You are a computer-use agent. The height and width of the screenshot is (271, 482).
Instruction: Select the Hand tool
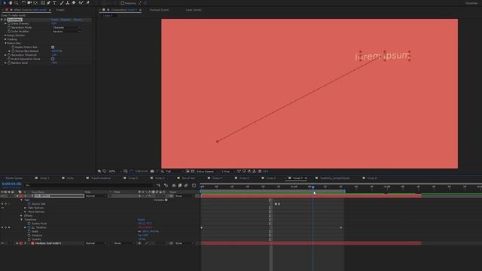click(x=11, y=3)
